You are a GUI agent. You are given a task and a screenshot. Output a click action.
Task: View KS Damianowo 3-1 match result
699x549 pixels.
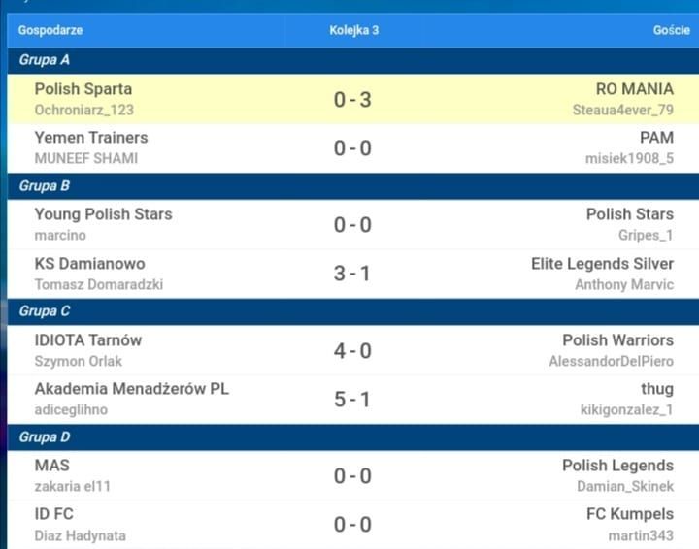[x=352, y=274]
